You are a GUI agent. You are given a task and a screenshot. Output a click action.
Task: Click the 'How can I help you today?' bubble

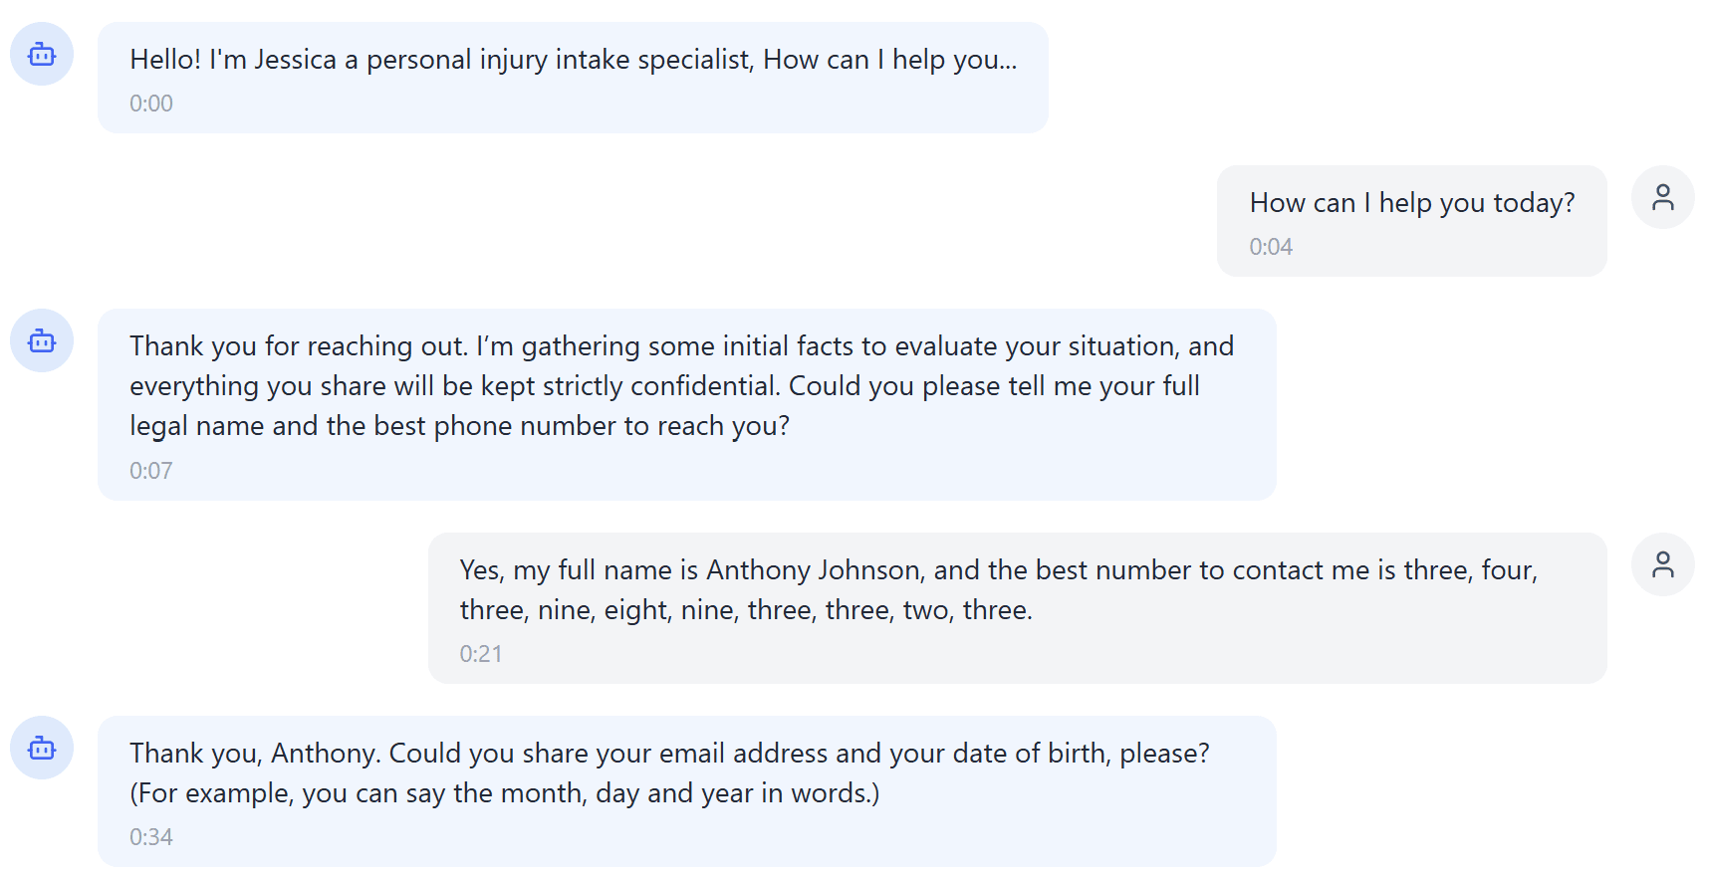click(x=1411, y=219)
